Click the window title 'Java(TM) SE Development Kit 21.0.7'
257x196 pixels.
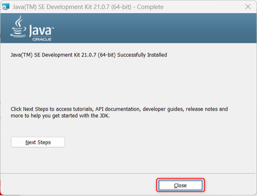coord(88,7)
